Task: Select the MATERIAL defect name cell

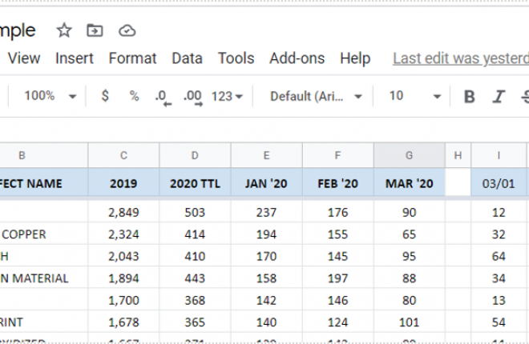Action: tap(44, 278)
